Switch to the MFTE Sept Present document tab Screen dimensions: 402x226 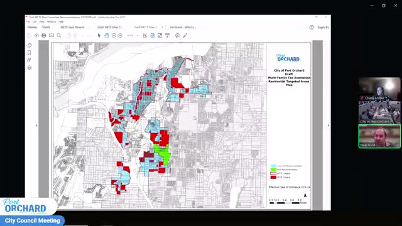click(73, 27)
